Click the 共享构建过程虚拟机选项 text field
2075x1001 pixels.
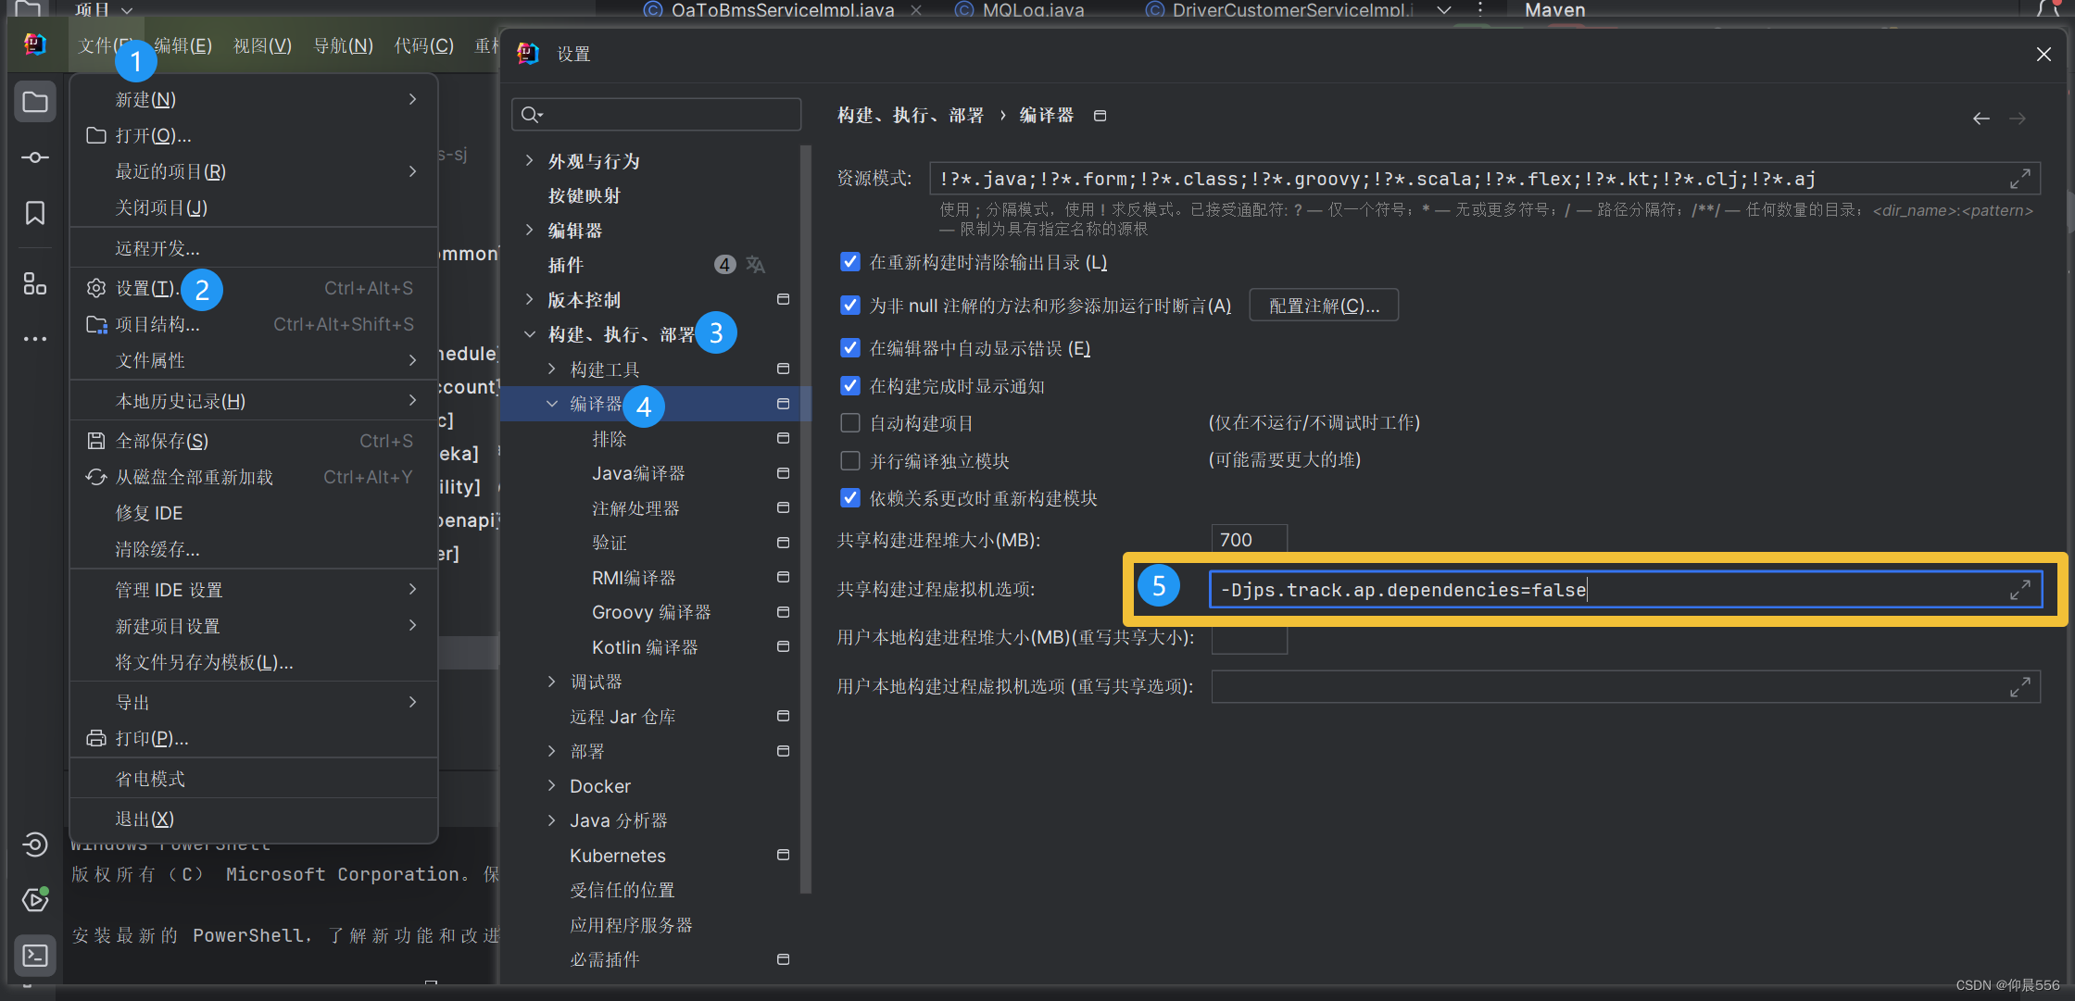[1626, 589]
